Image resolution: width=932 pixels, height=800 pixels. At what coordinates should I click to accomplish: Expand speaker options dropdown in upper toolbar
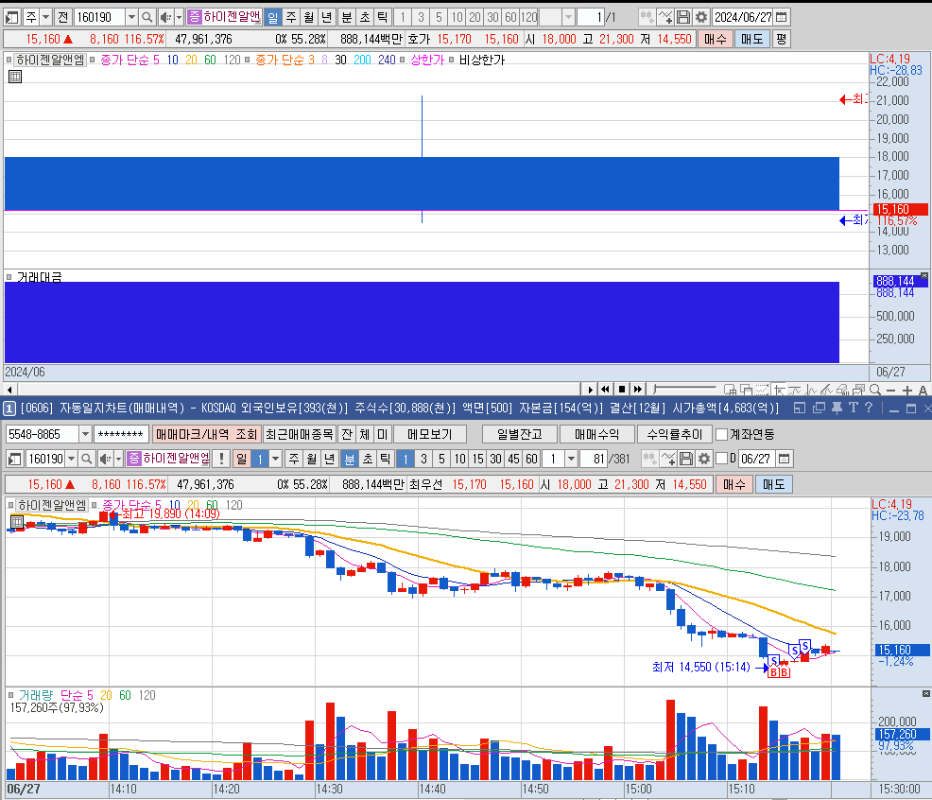pos(179,17)
